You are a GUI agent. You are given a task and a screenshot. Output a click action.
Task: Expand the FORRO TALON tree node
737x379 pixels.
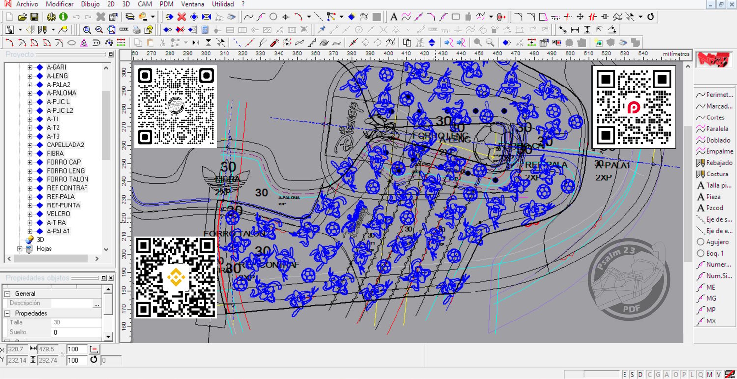pos(30,180)
